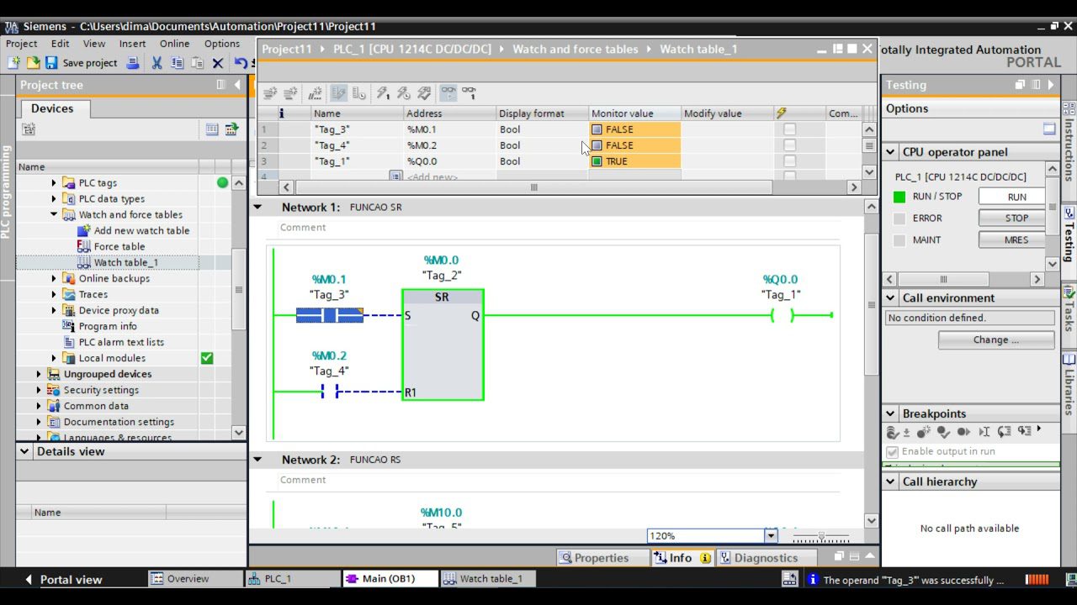This screenshot has width=1077, height=605.
Task: Click the Print icon beside Save project
Action: [132, 63]
